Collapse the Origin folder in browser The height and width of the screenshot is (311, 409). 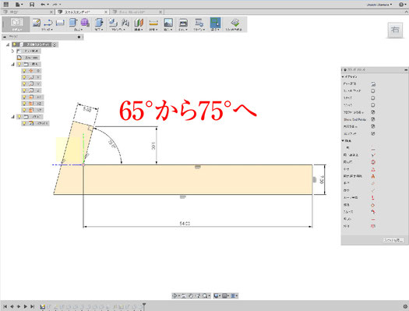[12, 64]
